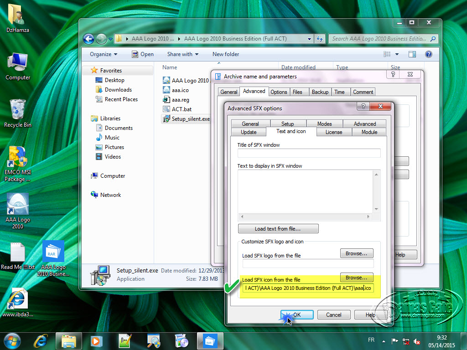Select the EMCO MSI Package shortcut
The height and width of the screenshot is (350, 467).
pyautogui.click(x=18, y=164)
